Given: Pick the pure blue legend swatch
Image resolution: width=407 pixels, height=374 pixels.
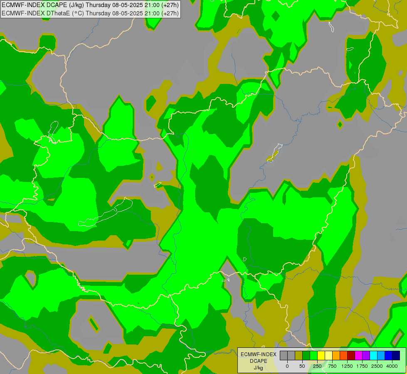Looking at the screenshot, I should pos(389,355).
